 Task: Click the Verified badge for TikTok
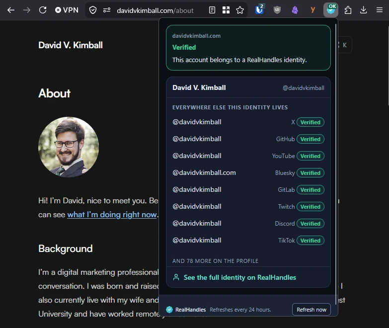point(311,241)
